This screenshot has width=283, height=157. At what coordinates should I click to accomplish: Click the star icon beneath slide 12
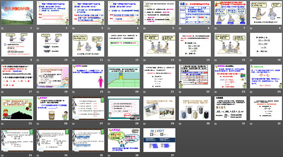click(x=109, y=60)
